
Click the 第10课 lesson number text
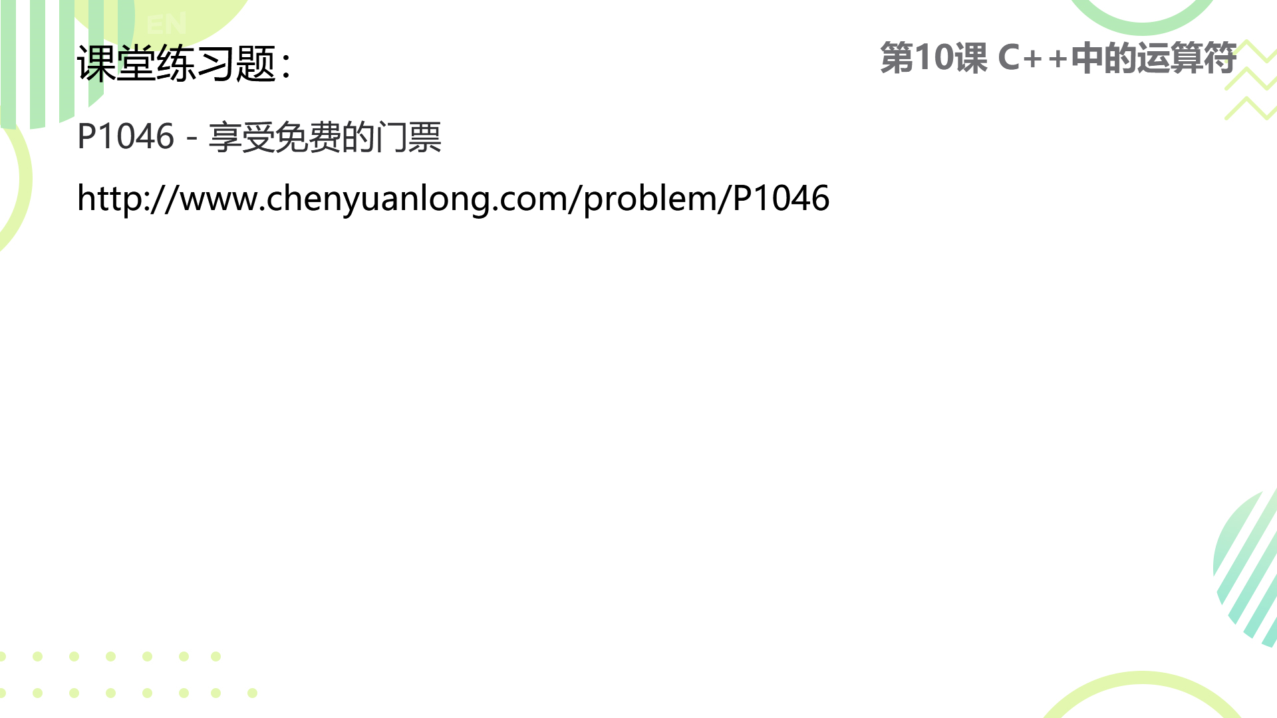(934, 58)
